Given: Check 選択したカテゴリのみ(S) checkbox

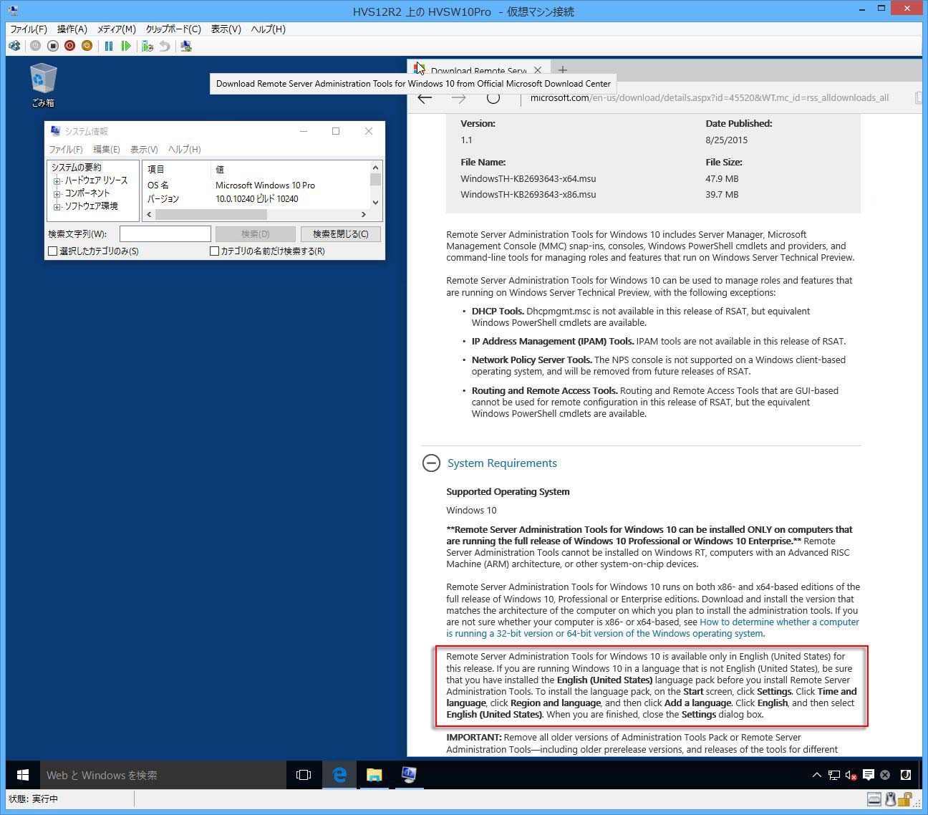Looking at the screenshot, I should (52, 251).
